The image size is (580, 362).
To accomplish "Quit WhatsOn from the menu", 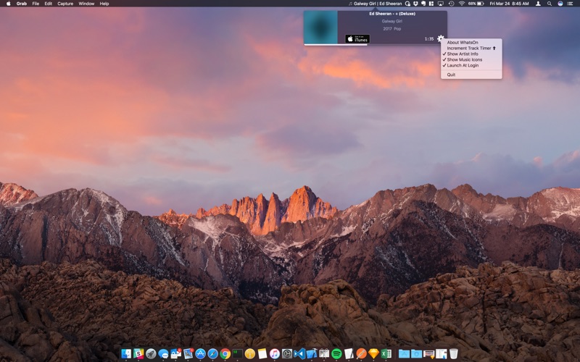I will (451, 75).
